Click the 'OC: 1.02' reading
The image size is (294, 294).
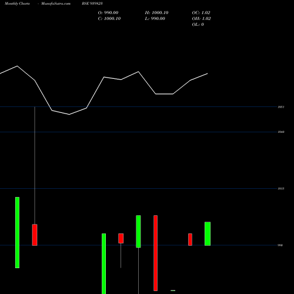pyautogui.click(x=201, y=13)
